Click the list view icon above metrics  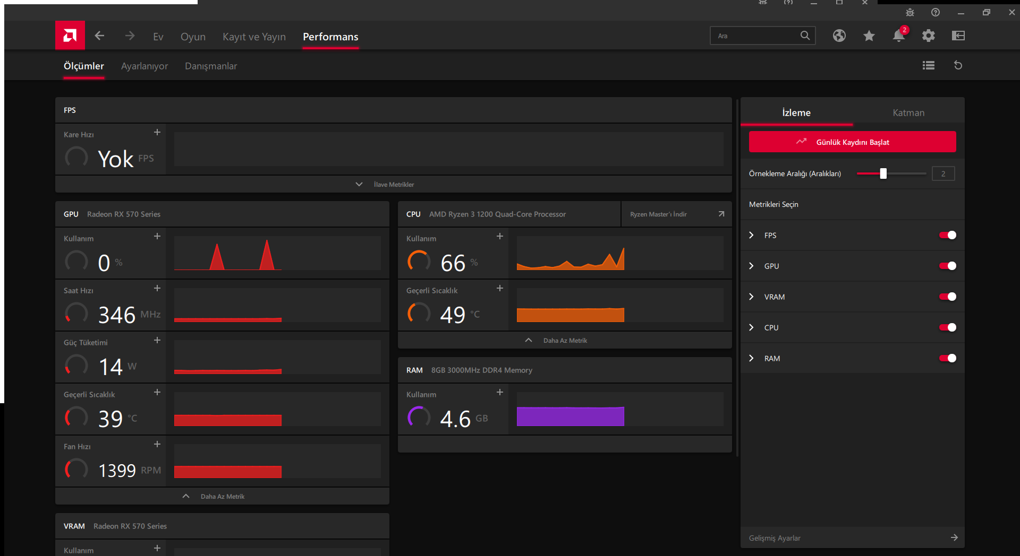tap(928, 65)
